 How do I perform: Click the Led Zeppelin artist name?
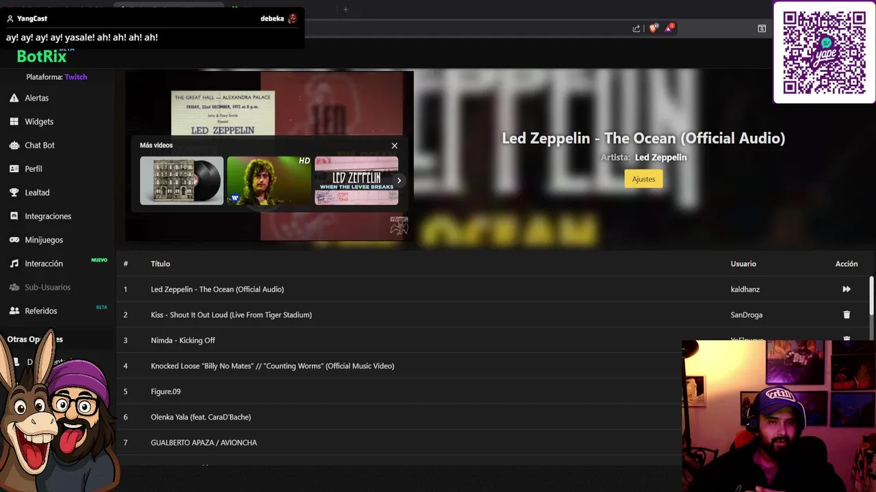[660, 157]
